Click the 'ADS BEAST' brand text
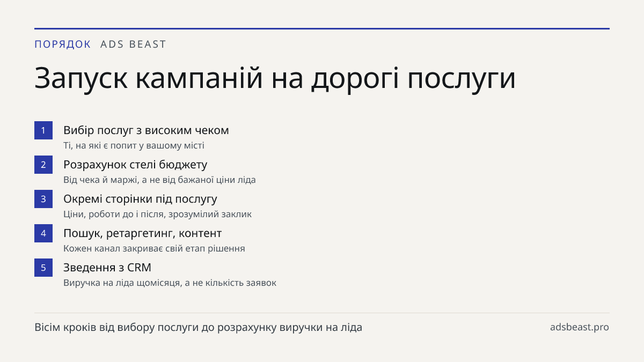 pos(133,45)
